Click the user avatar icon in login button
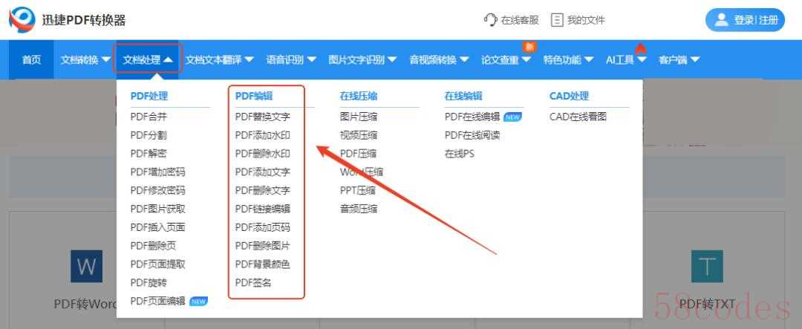This screenshot has width=802, height=329. click(x=721, y=20)
